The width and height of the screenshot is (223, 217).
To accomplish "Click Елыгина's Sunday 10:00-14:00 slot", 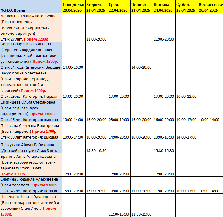I will click(210, 191).
